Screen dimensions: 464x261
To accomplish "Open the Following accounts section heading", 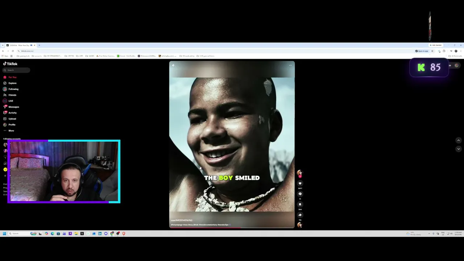I will coord(12,139).
